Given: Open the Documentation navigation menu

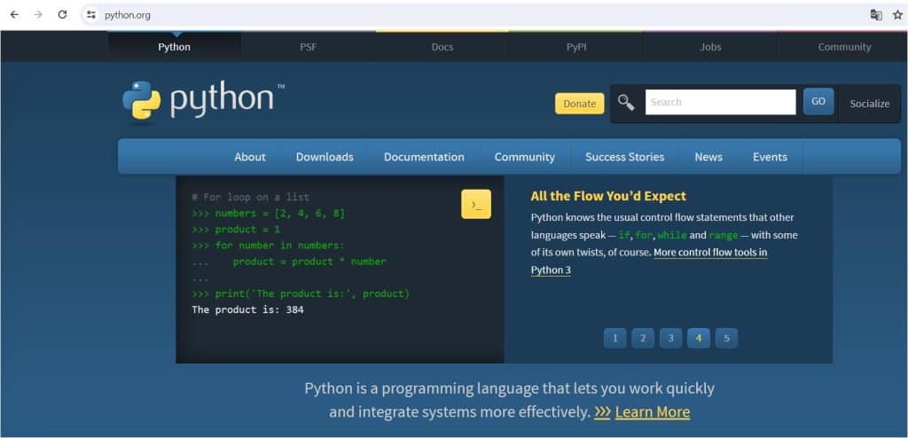Looking at the screenshot, I should point(424,157).
